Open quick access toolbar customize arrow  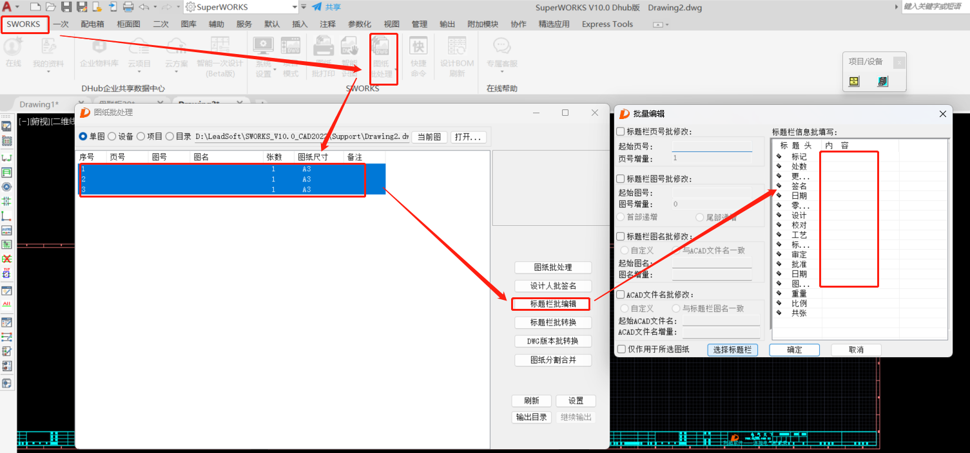(x=303, y=7)
